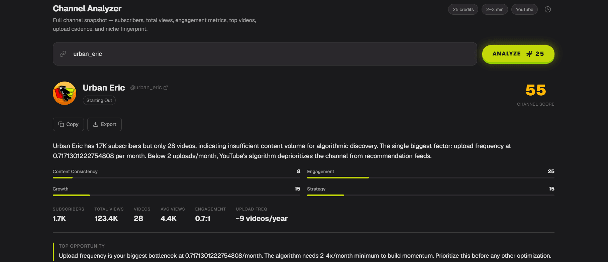Click the ANALYZE 25 button
608x262 pixels.
pos(518,54)
